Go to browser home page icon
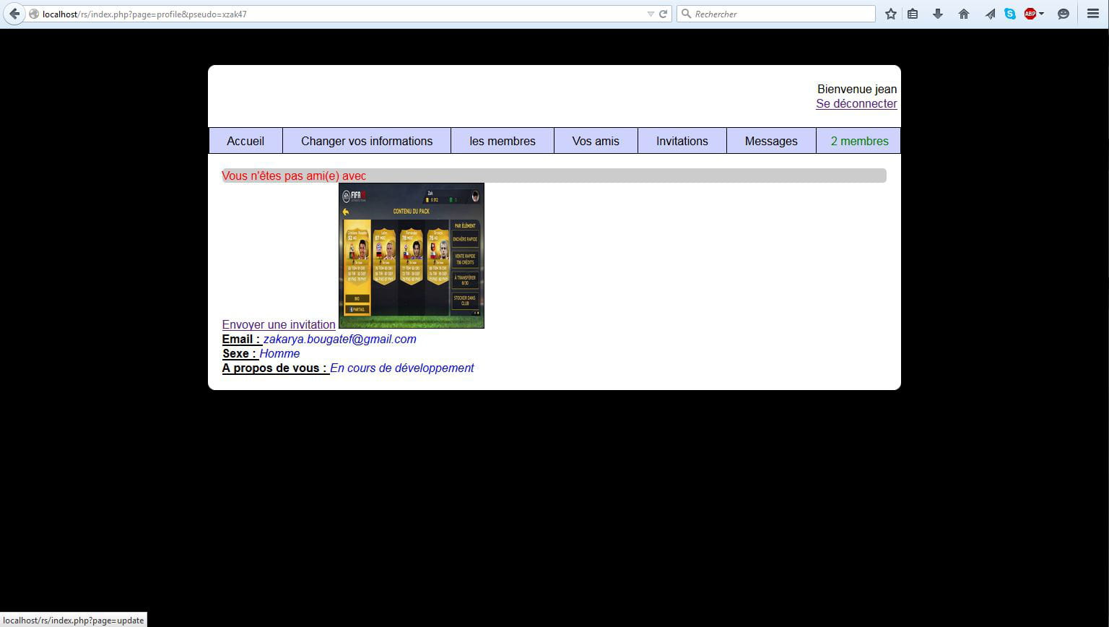Image resolution: width=1109 pixels, height=627 pixels. (964, 14)
